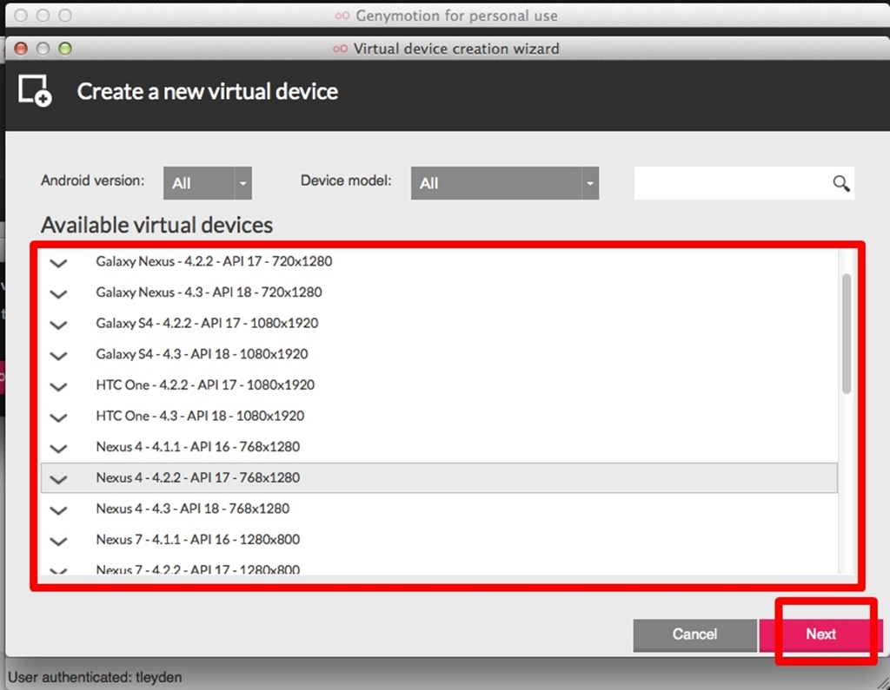
Task: Click the Cancel button
Action: tap(694, 634)
